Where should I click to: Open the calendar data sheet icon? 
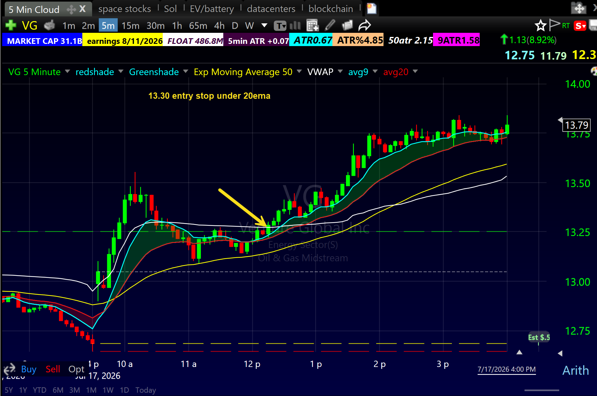point(313,25)
